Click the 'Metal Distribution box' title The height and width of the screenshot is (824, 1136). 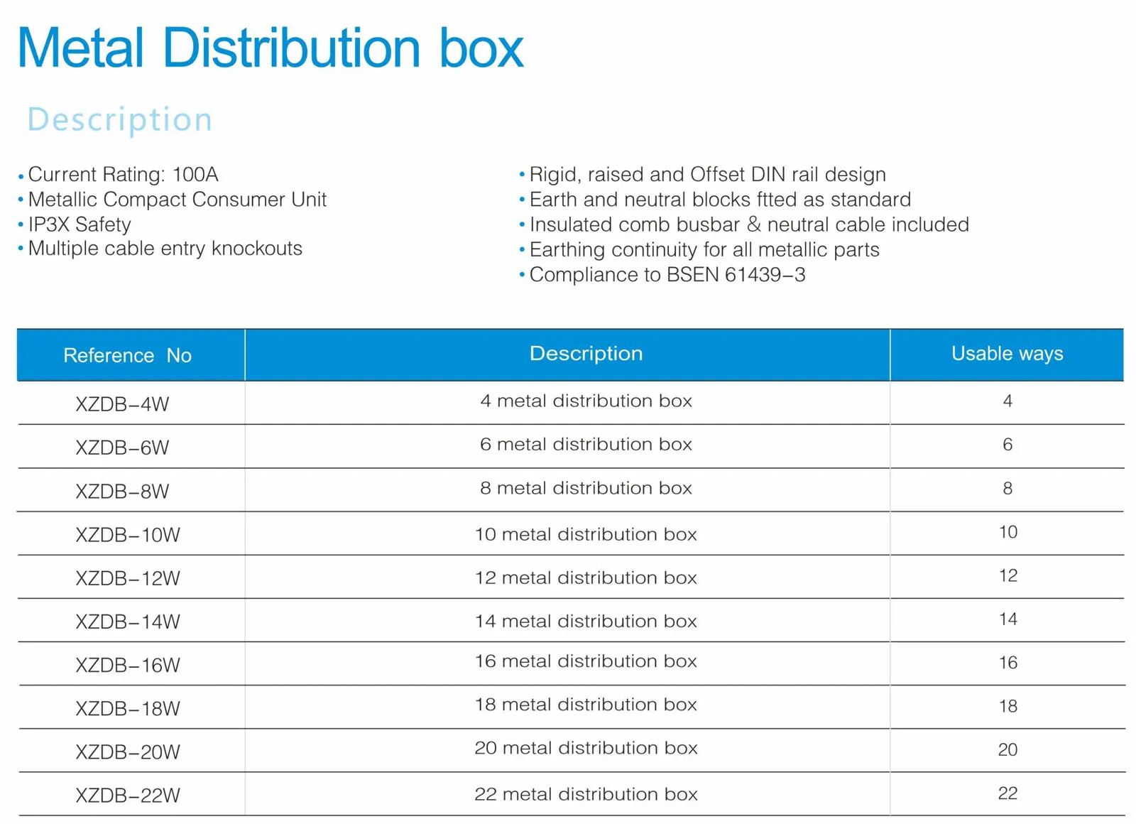pos(270,48)
